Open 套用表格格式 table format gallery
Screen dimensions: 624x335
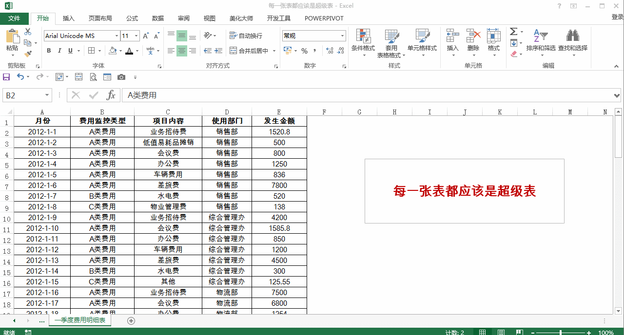(x=391, y=43)
